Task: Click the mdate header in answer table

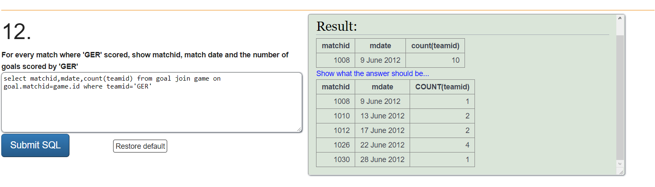Action: click(x=382, y=87)
